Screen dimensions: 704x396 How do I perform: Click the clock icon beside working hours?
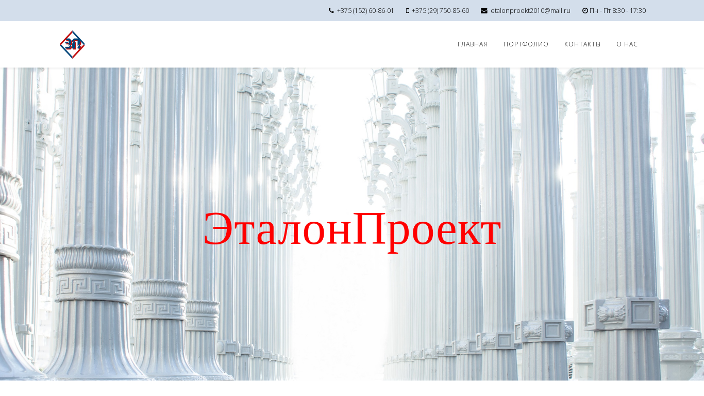[x=585, y=11]
